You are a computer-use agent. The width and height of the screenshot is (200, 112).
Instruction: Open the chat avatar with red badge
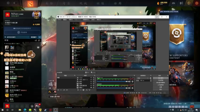click(38, 106)
